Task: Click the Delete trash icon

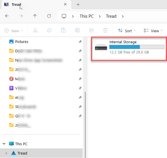Action: pos(105,30)
